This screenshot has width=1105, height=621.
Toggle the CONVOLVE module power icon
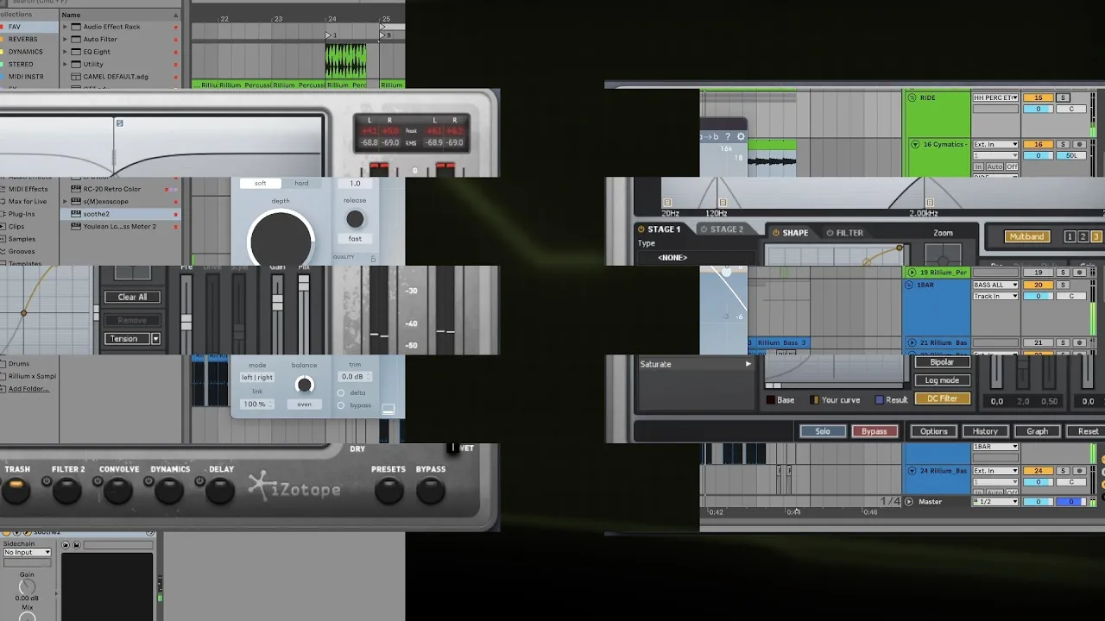[99, 481]
